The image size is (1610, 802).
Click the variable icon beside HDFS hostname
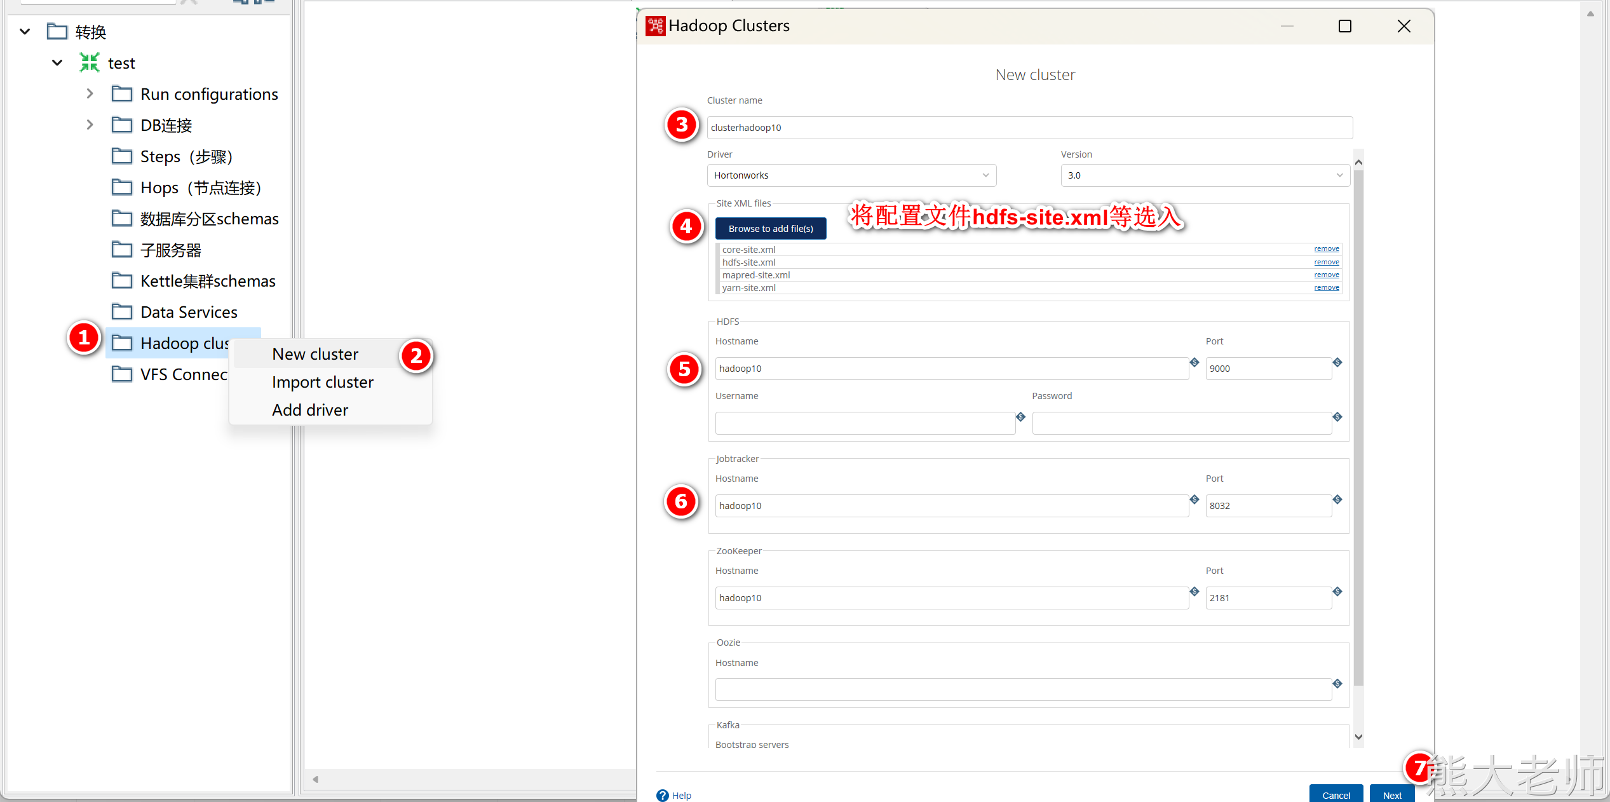click(x=1194, y=362)
